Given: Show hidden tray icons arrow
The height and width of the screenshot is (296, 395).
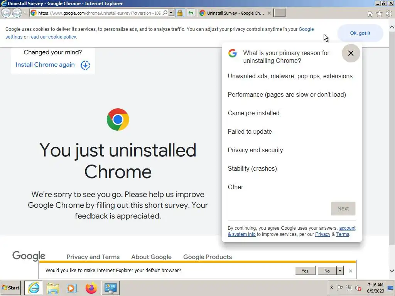Looking at the screenshot, I should (x=331, y=288).
